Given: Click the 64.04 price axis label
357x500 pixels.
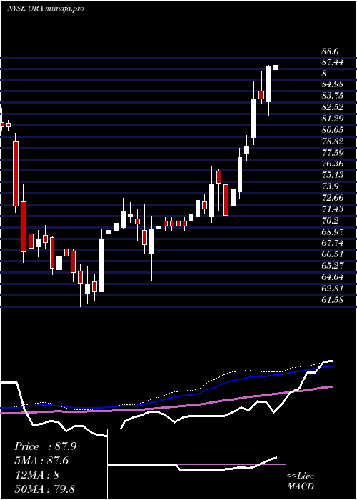Looking at the screenshot, I should [332, 277].
